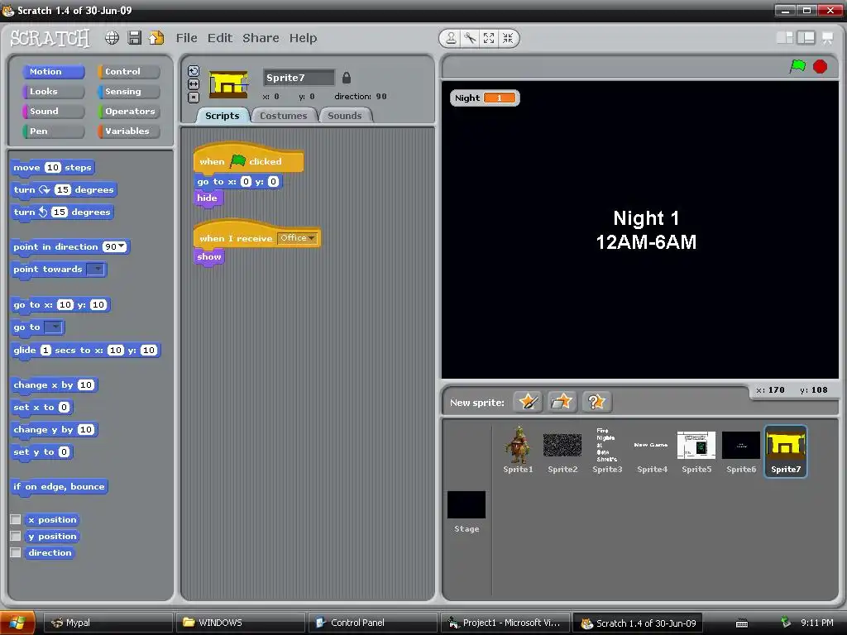Select Sound block category
847x635 pixels.
point(54,112)
